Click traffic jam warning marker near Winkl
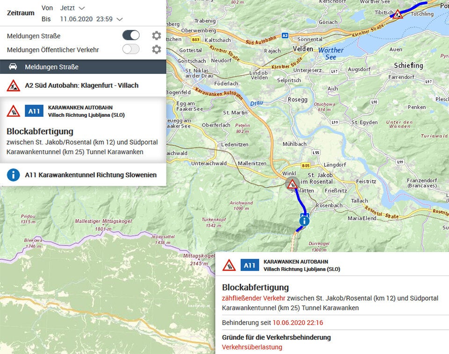Screen dimensions: 449x354 click(x=292, y=183)
